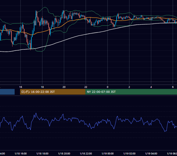Screen dimensions: 177x156
Task: Click the hour 6 axis label
Action: 173,87
